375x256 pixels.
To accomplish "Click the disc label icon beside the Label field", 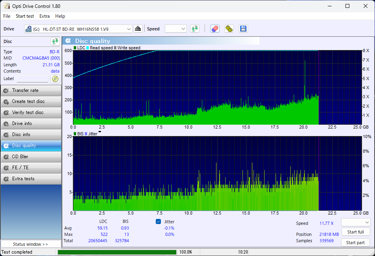I will tap(55, 79).
